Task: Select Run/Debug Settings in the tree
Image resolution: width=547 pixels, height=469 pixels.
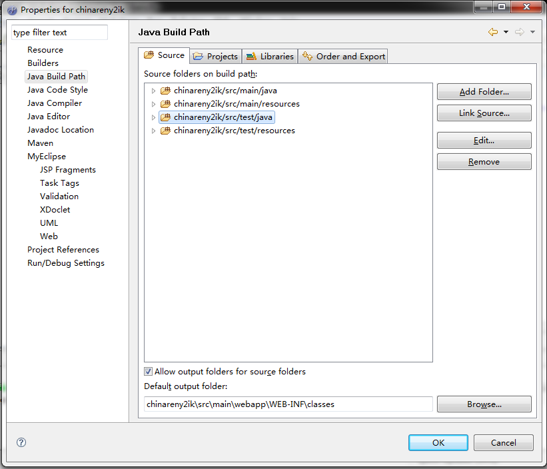Action: [x=66, y=263]
